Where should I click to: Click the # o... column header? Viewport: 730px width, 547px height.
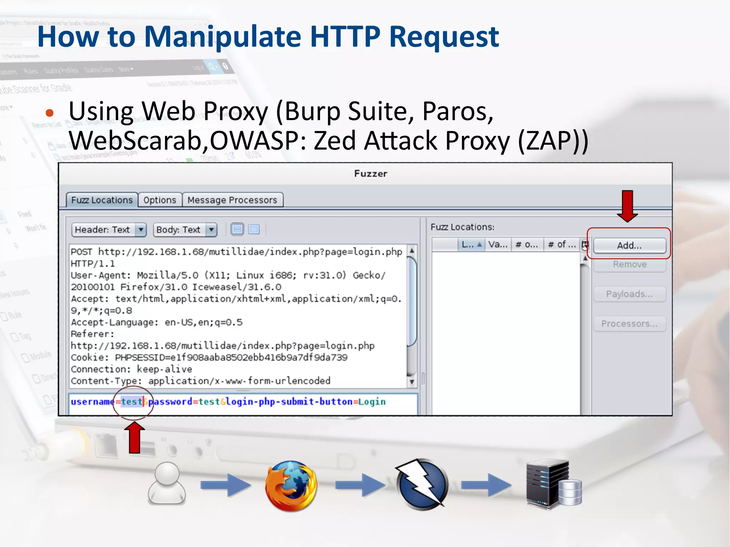[x=528, y=244]
